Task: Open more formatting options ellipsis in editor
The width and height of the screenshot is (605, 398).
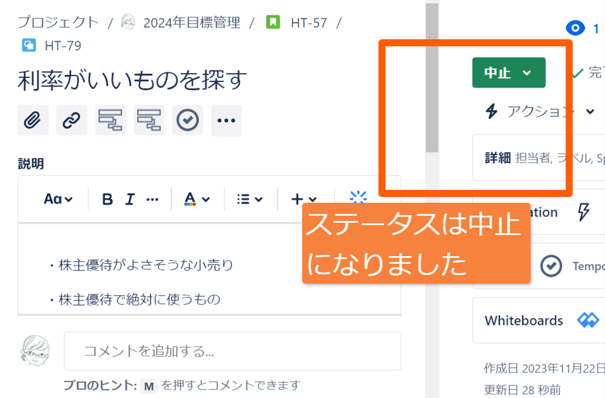Action: pyautogui.click(x=152, y=199)
